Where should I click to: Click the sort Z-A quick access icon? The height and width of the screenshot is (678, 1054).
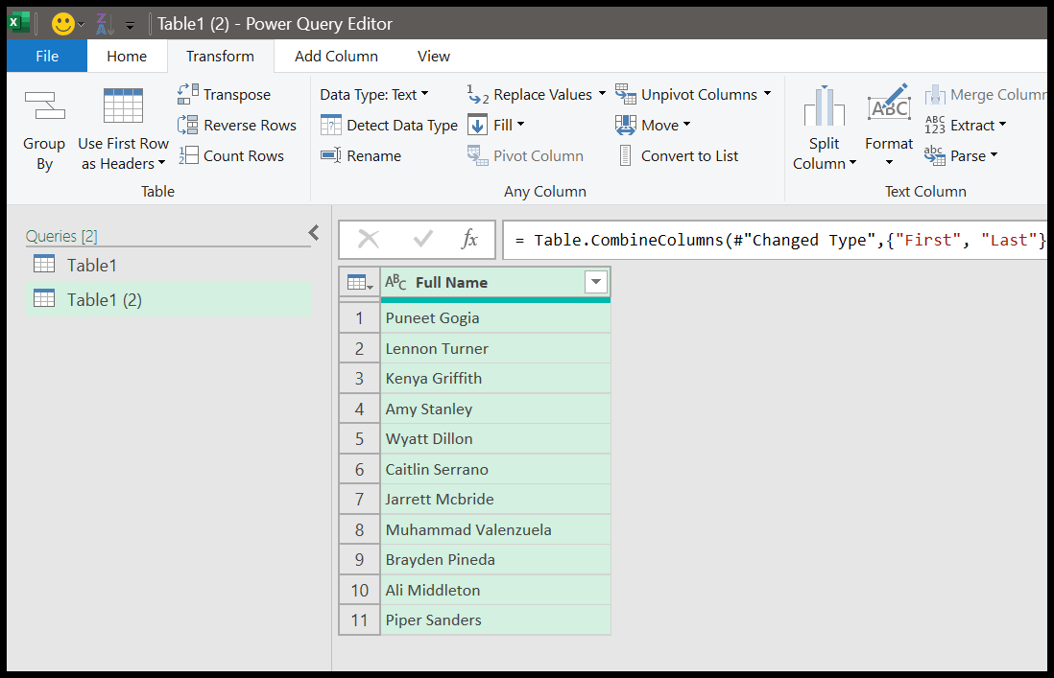pos(105,24)
